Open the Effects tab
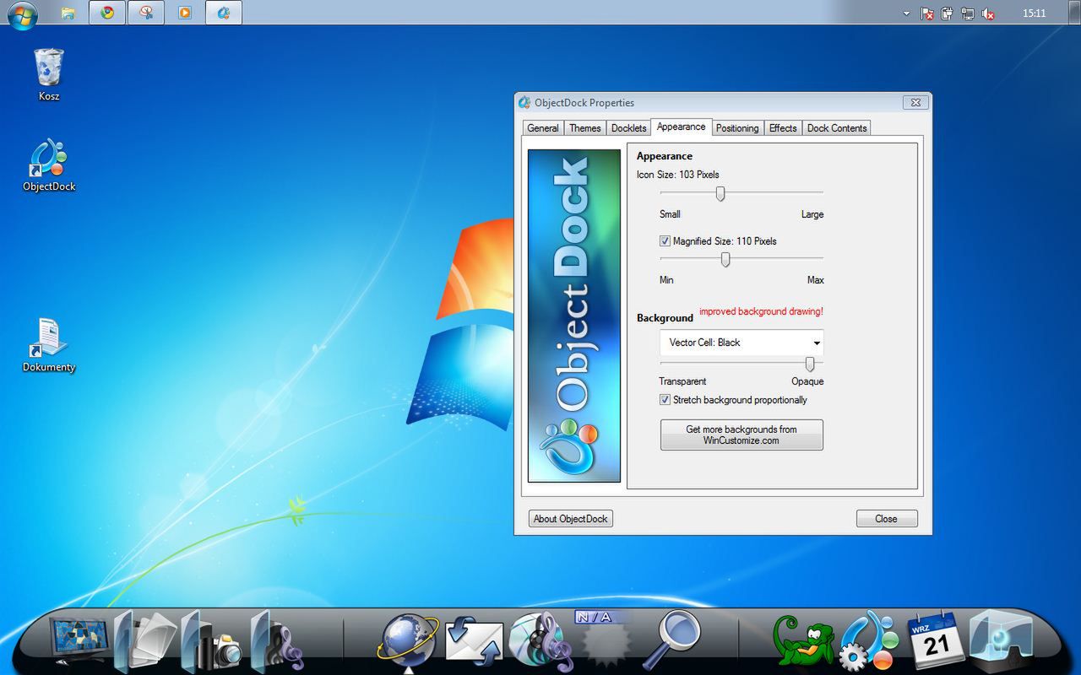This screenshot has height=675, width=1081. pos(783,128)
